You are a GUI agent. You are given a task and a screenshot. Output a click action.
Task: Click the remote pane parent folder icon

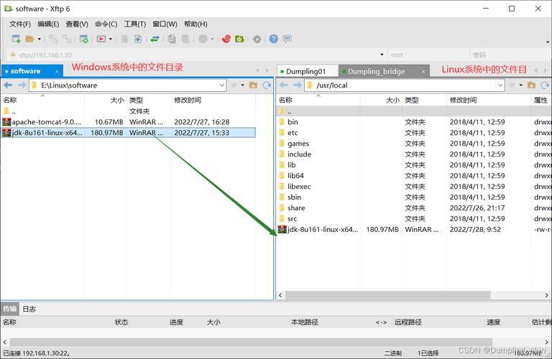pyautogui.click(x=532, y=85)
